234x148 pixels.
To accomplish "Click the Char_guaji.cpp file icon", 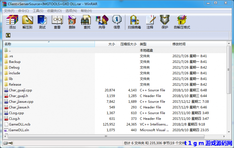I will pos(6,90).
